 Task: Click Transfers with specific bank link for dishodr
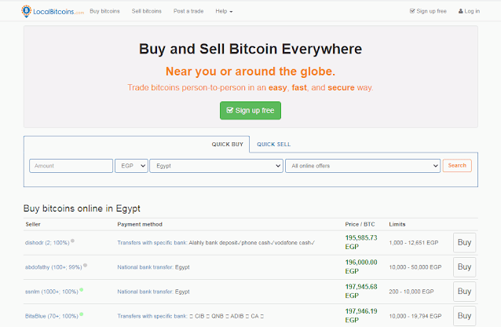click(152, 243)
